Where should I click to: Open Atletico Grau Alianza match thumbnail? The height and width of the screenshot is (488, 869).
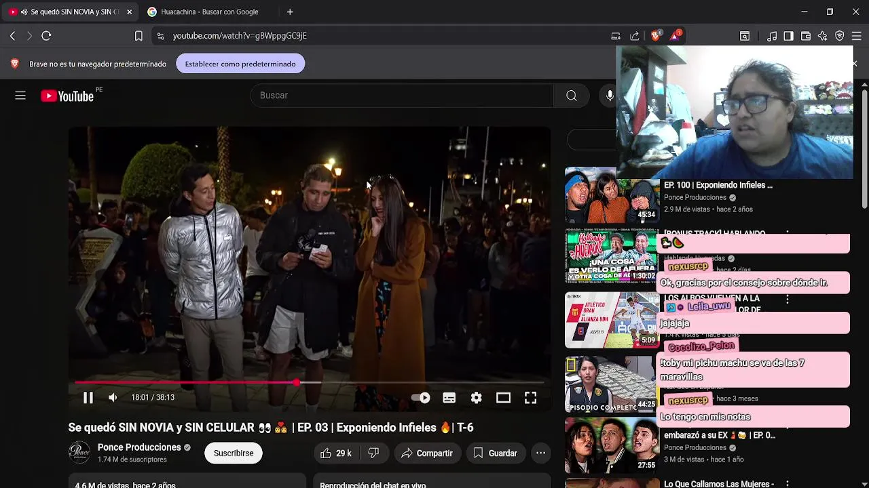click(612, 320)
